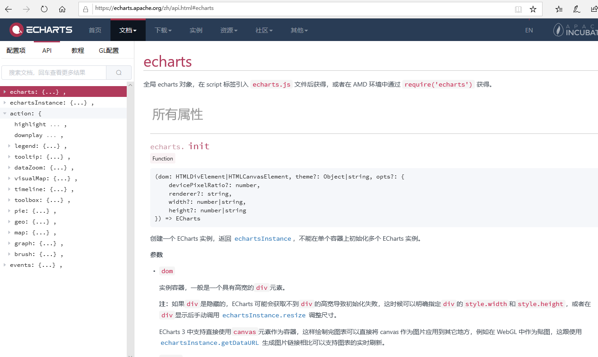This screenshot has width=598, height=357.
Task: Click the documentation search input field
Action: (54, 73)
